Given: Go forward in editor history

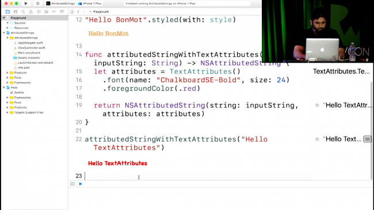Looking at the screenshot, I should [x=84, y=11].
